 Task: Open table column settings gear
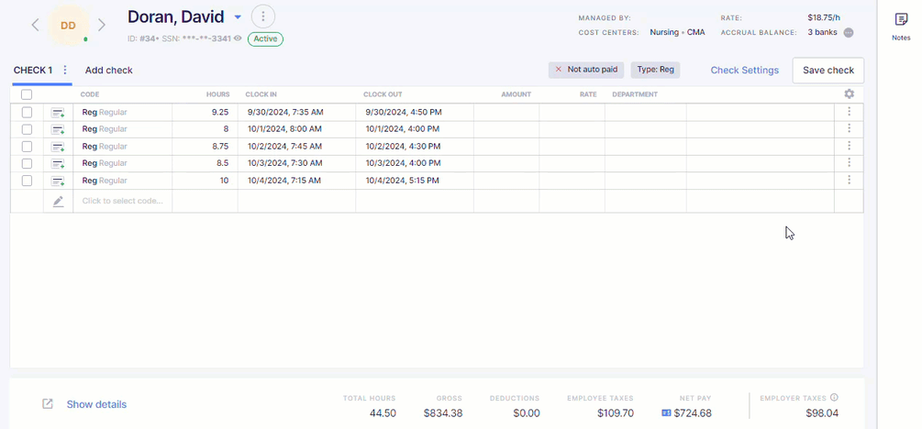point(849,94)
